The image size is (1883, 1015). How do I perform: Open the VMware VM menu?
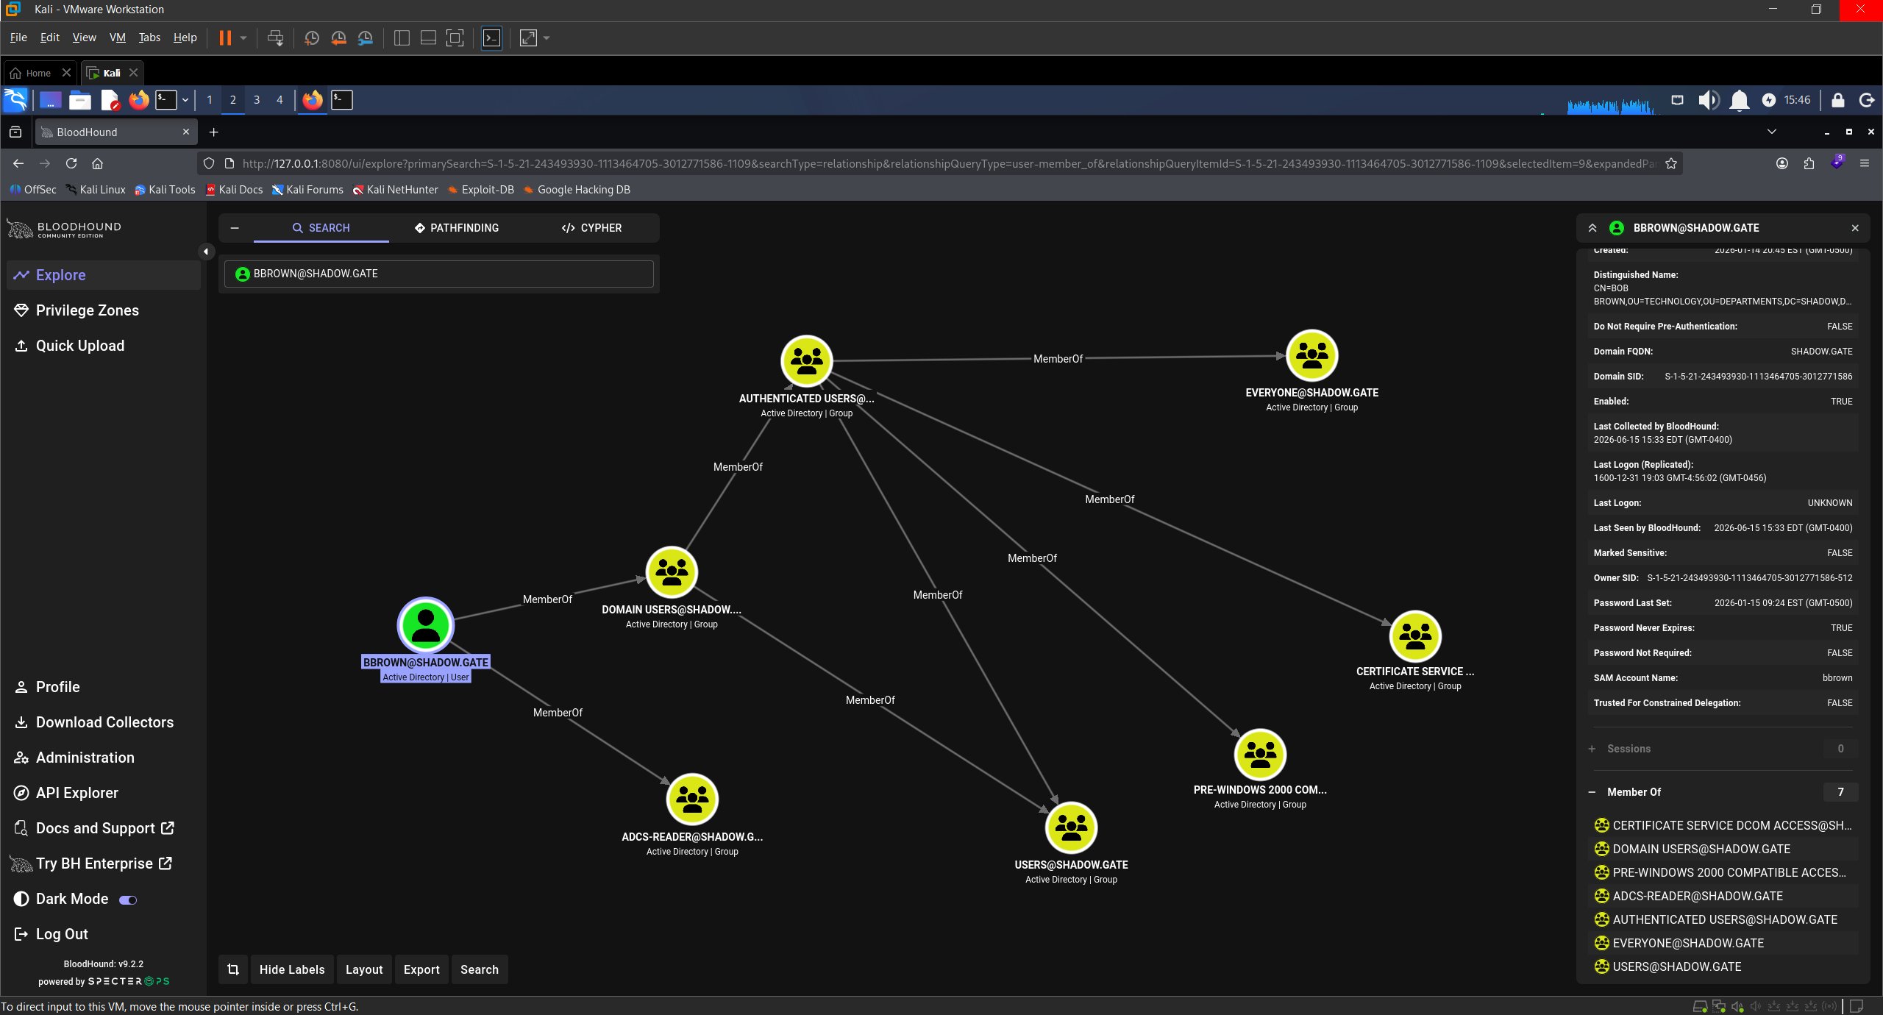(x=118, y=38)
